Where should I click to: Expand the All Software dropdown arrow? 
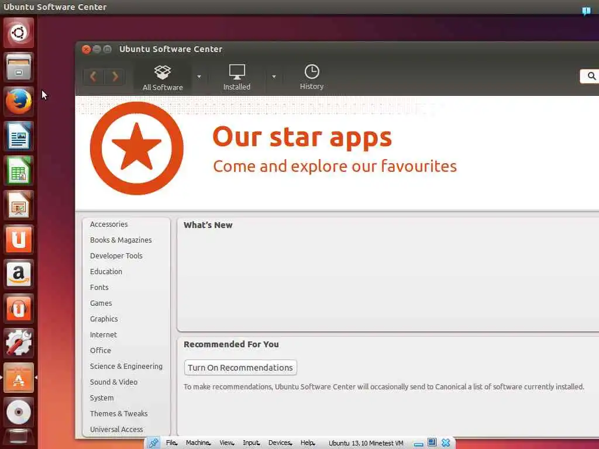click(x=199, y=77)
